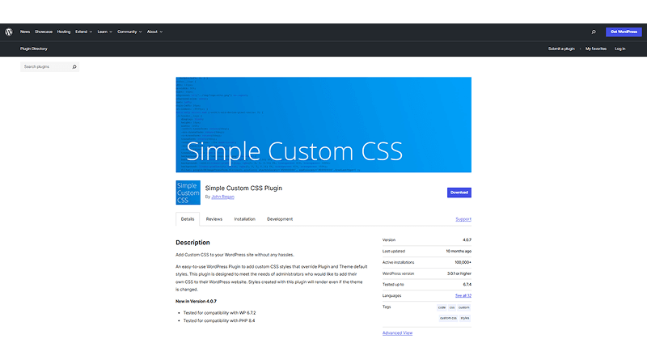Select the css tag
This screenshot has height=360, width=647.
click(x=452, y=307)
